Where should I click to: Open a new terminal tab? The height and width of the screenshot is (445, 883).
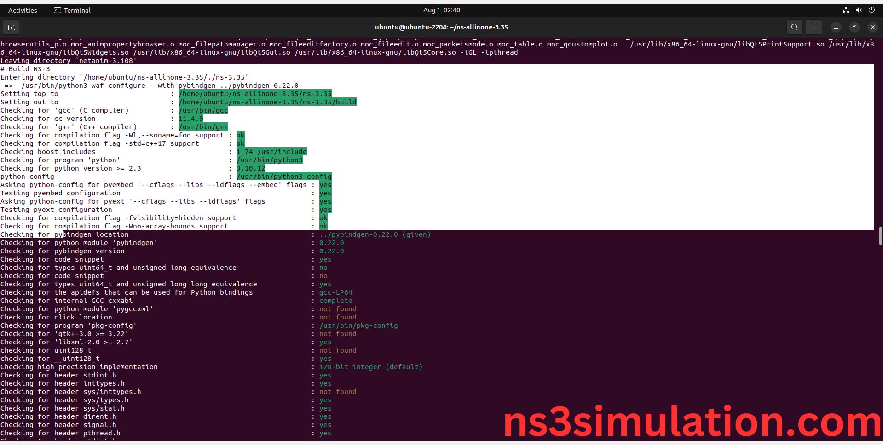coord(11,27)
